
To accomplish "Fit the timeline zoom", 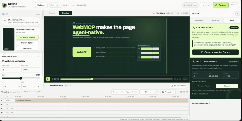I will point(146,92).
